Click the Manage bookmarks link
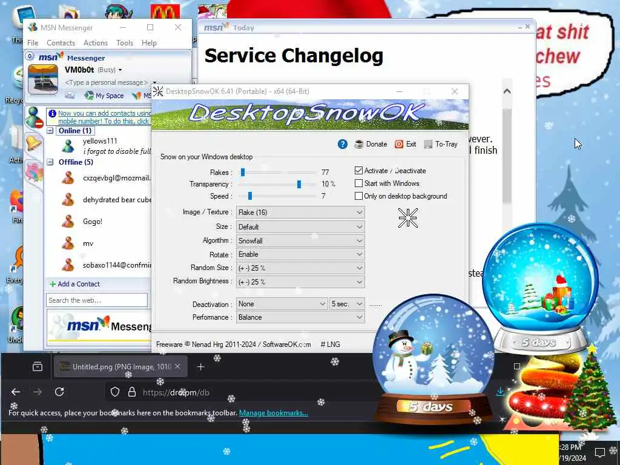Screen dimensions: 620x465 274,413
